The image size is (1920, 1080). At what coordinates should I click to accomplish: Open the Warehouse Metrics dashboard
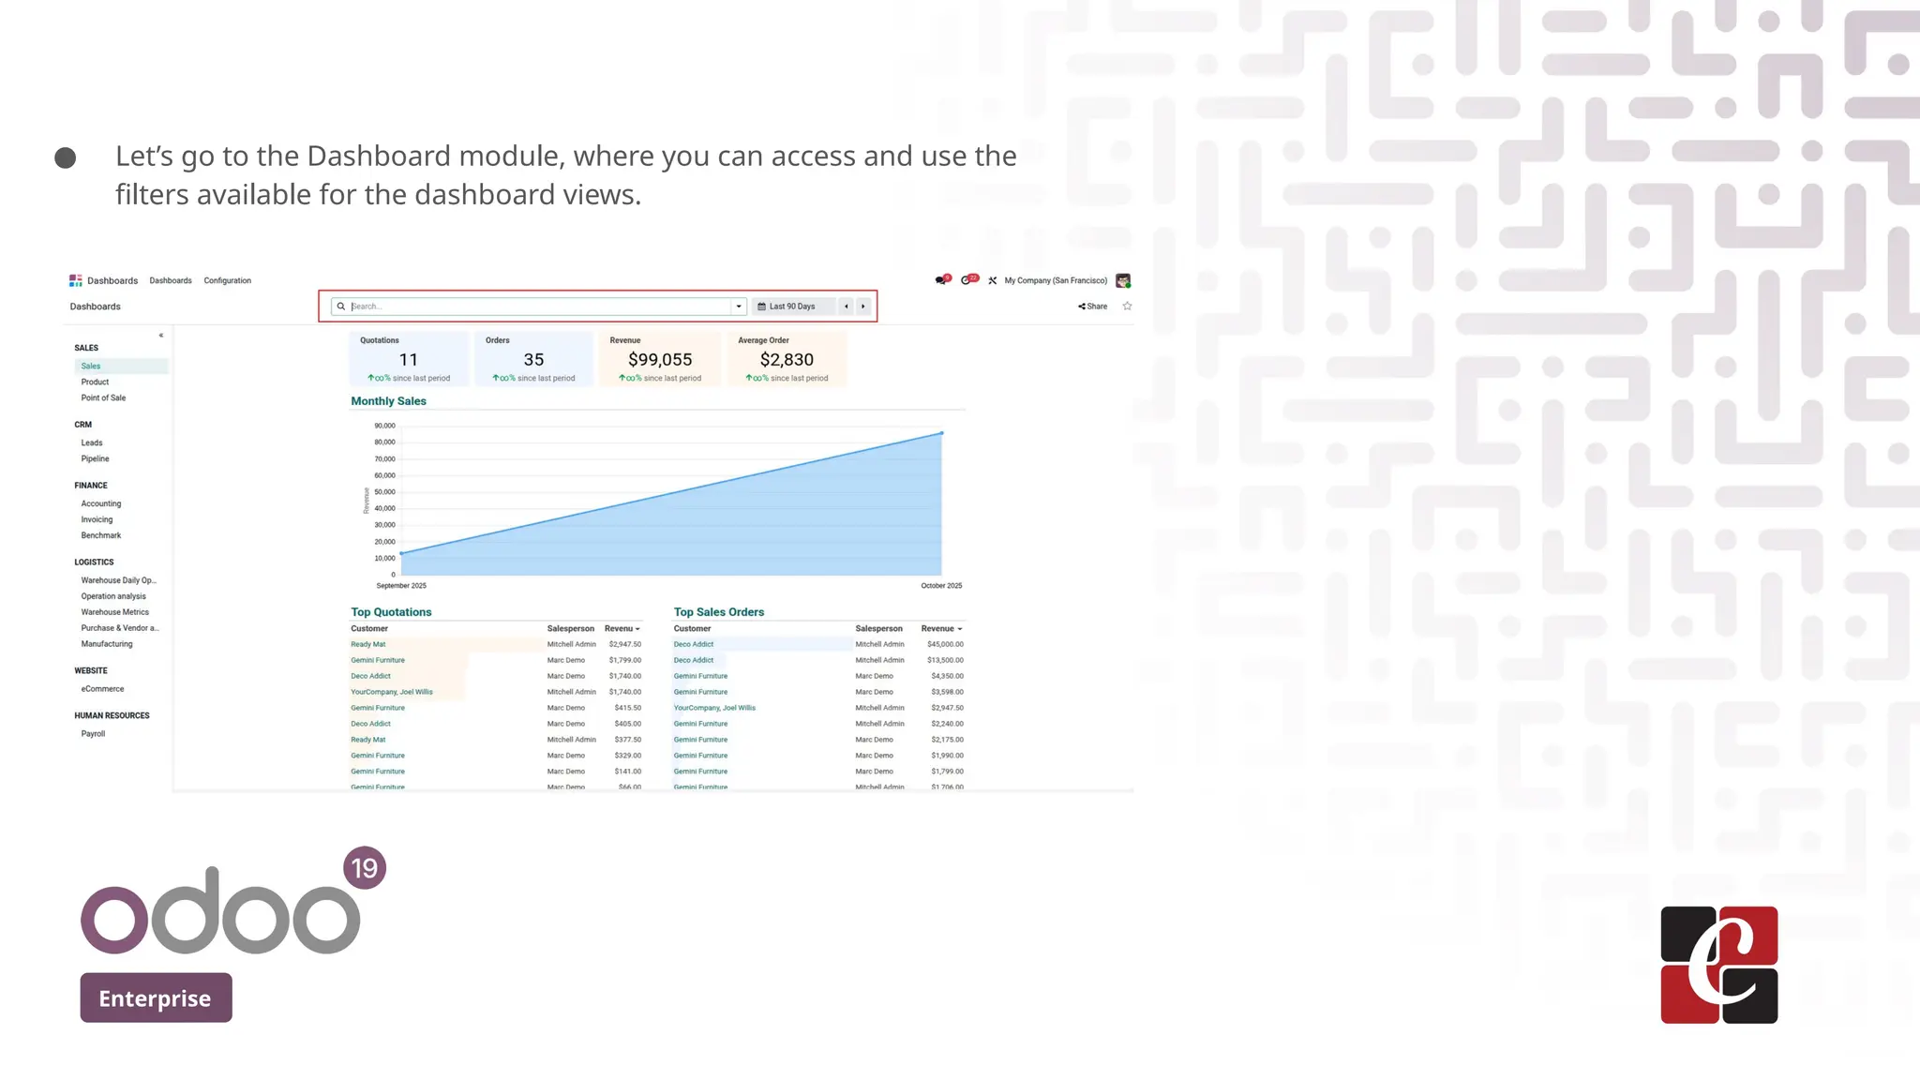tap(115, 613)
